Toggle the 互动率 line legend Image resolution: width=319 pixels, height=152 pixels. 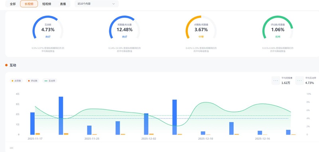click(x=49, y=81)
